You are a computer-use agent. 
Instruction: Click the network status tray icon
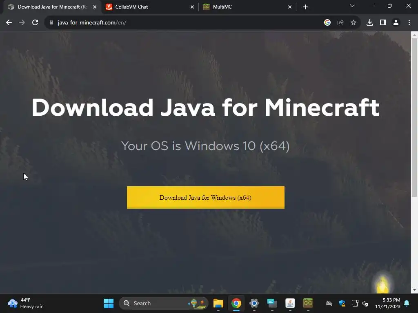355,303
